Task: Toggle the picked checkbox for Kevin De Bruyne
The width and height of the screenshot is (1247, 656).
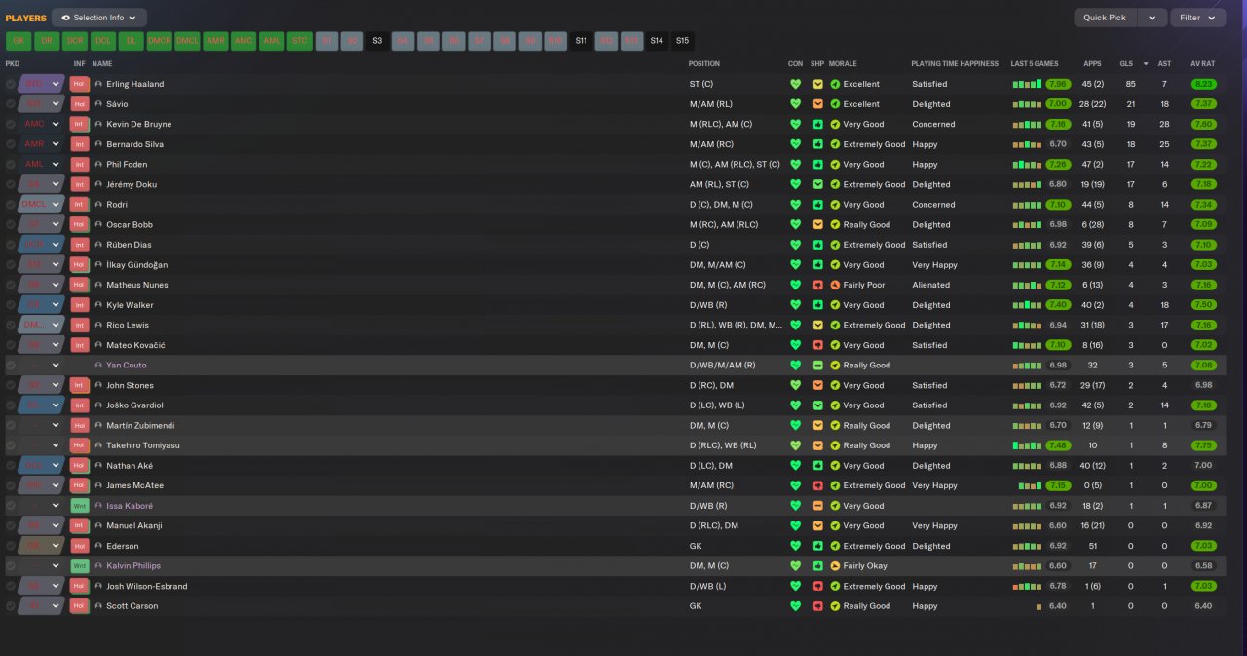Action: point(11,124)
